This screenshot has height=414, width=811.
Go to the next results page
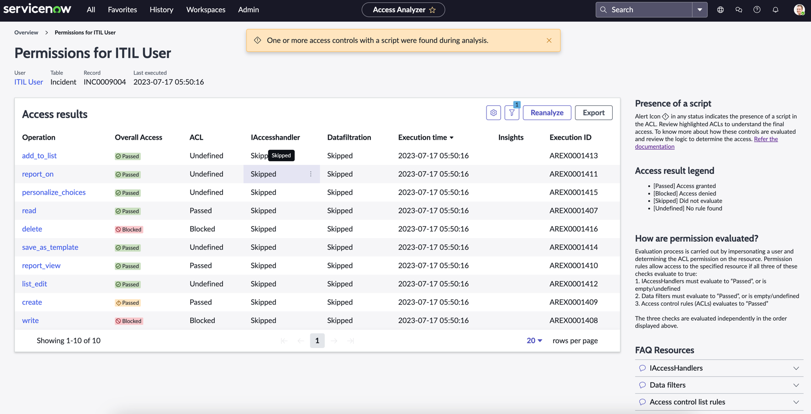[334, 341]
